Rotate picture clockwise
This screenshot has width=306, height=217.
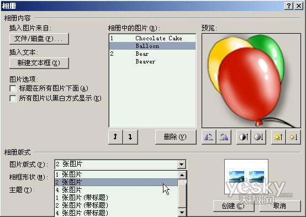pyautogui.click(x=224, y=137)
